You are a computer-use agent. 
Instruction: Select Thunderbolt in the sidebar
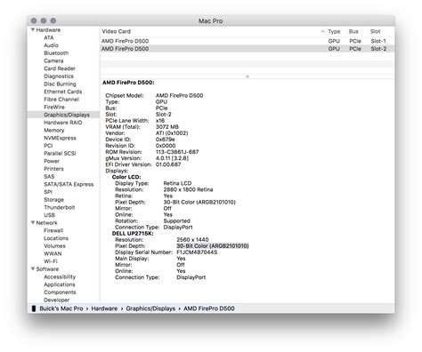[x=60, y=207]
